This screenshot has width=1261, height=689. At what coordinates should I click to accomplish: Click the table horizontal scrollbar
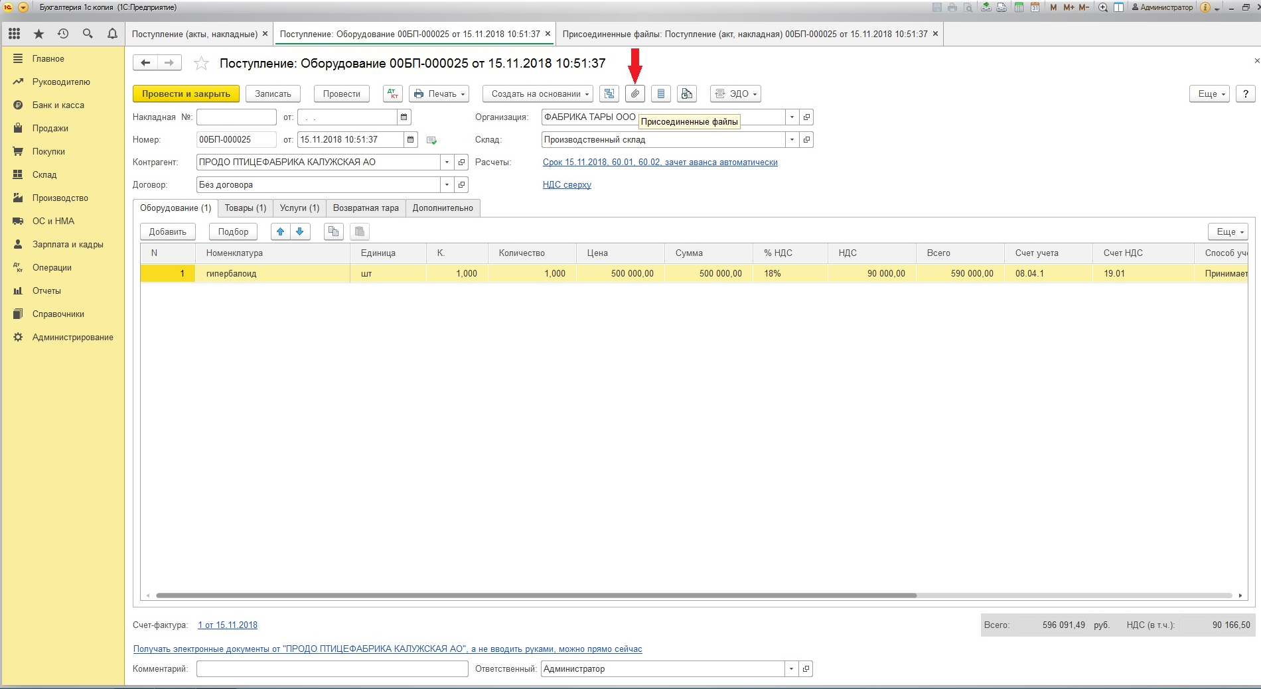pos(536,595)
